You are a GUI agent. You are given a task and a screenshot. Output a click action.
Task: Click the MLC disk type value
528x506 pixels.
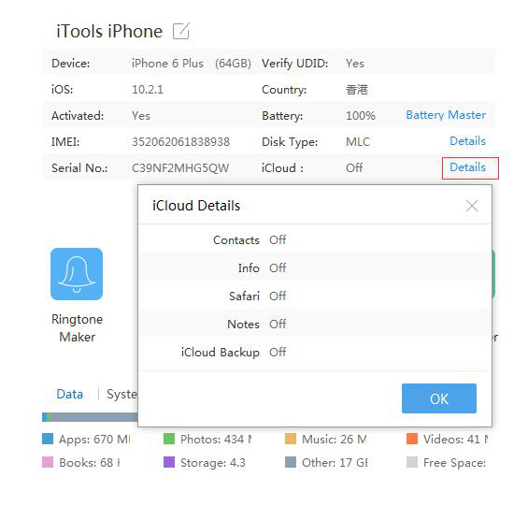358,142
